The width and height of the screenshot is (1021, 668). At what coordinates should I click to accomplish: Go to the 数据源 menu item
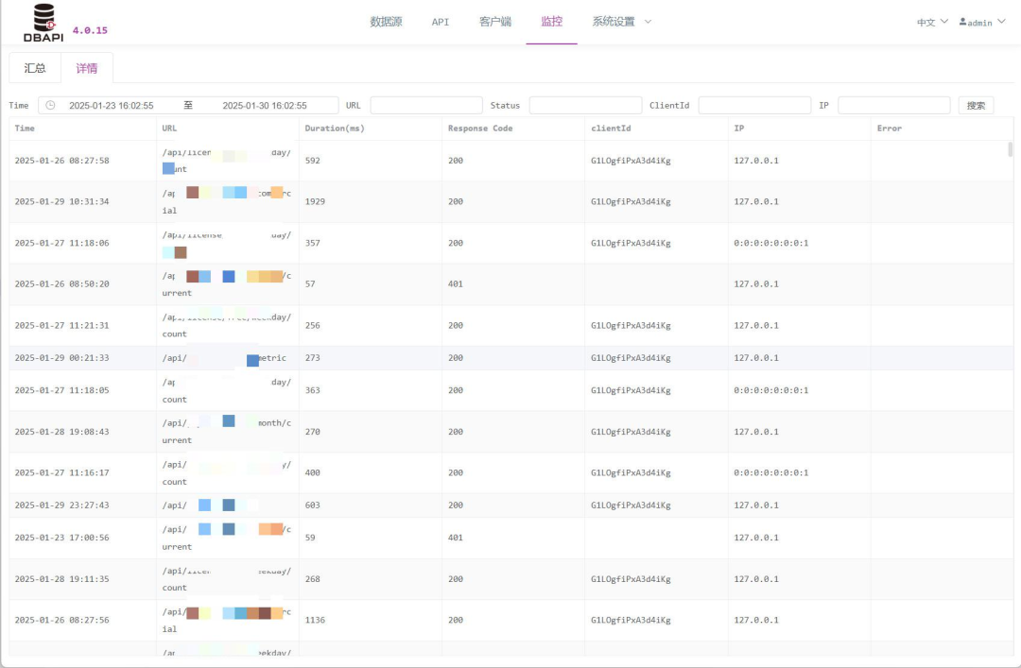[x=386, y=22]
